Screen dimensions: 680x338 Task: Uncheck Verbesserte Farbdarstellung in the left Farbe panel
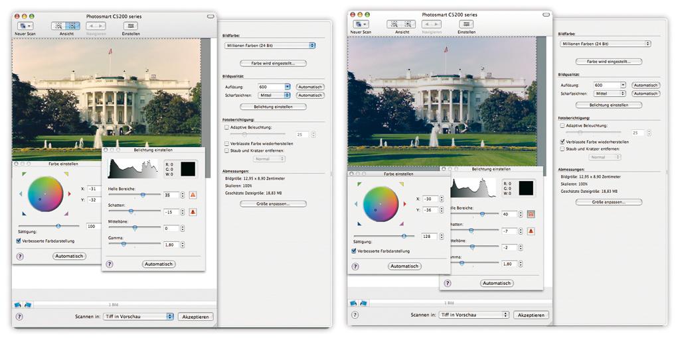[19, 241]
